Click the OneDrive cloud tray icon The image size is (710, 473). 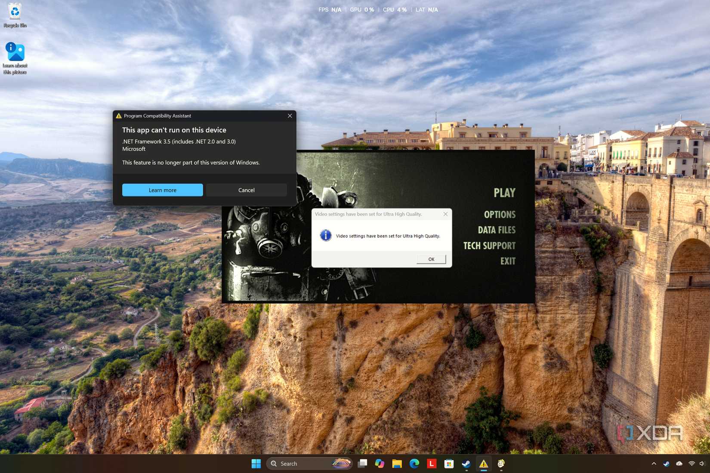679,464
